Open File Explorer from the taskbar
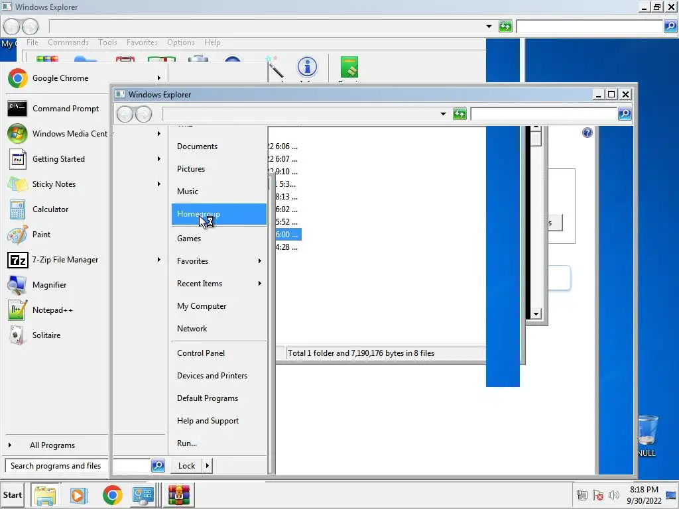 (45, 495)
